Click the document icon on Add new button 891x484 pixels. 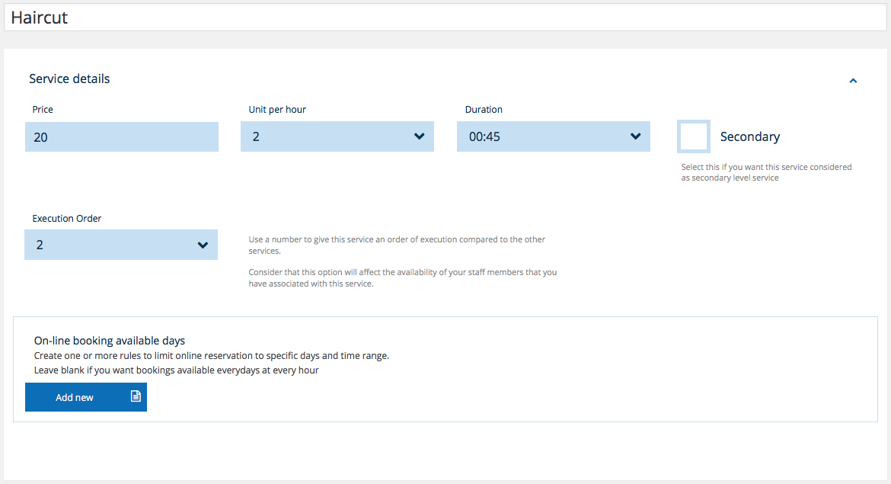click(x=135, y=397)
